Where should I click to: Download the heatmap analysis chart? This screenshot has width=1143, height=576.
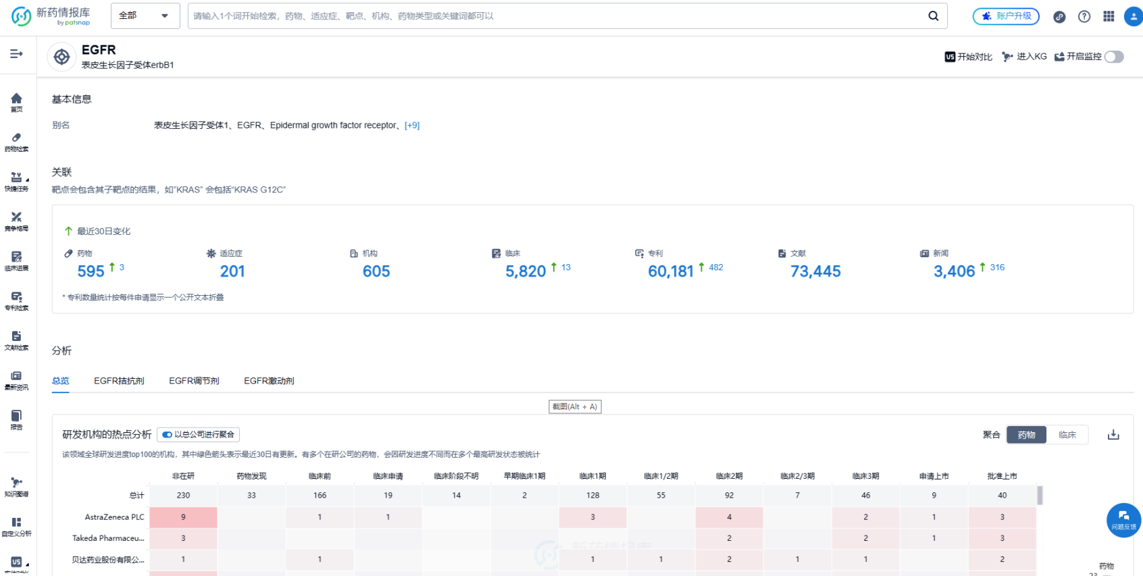[x=1113, y=435]
